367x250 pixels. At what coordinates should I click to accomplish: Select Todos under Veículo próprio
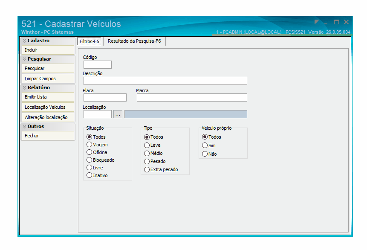click(211, 137)
